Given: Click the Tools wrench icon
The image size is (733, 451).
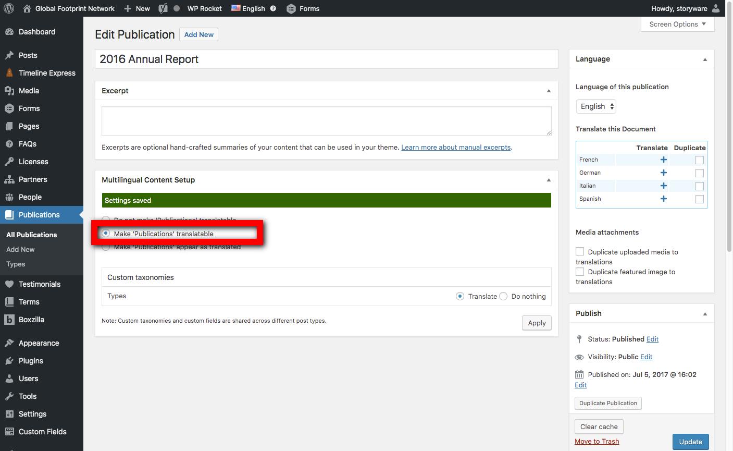Looking at the screenshot, I should coord(9,396).
